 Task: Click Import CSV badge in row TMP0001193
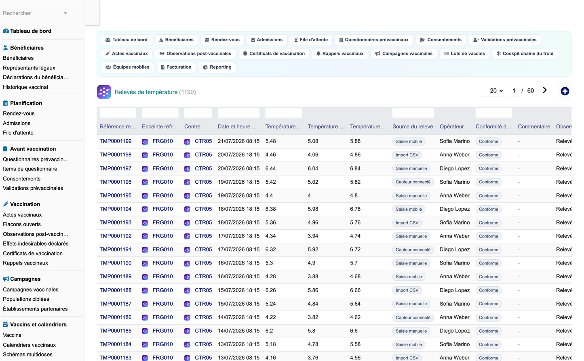pos(407,223)
